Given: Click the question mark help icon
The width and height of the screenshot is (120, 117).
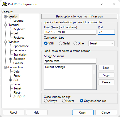Looking at the screenshot, I should click(102, 4).
